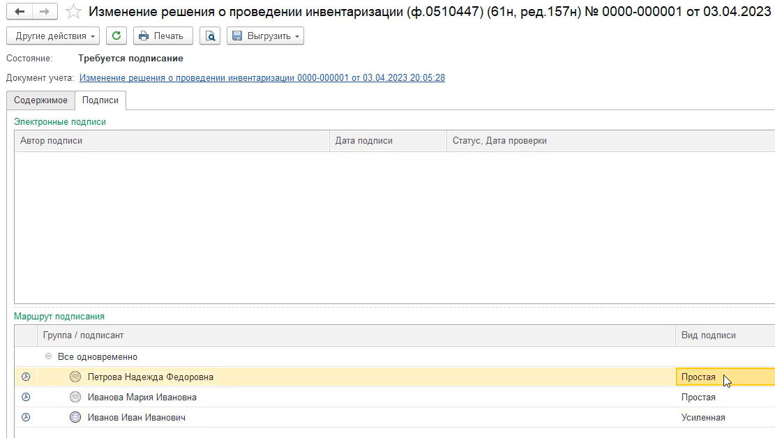775x438 pixels.
Task: Open print preview magnifier icon
Action: click(x=210, y=36)
